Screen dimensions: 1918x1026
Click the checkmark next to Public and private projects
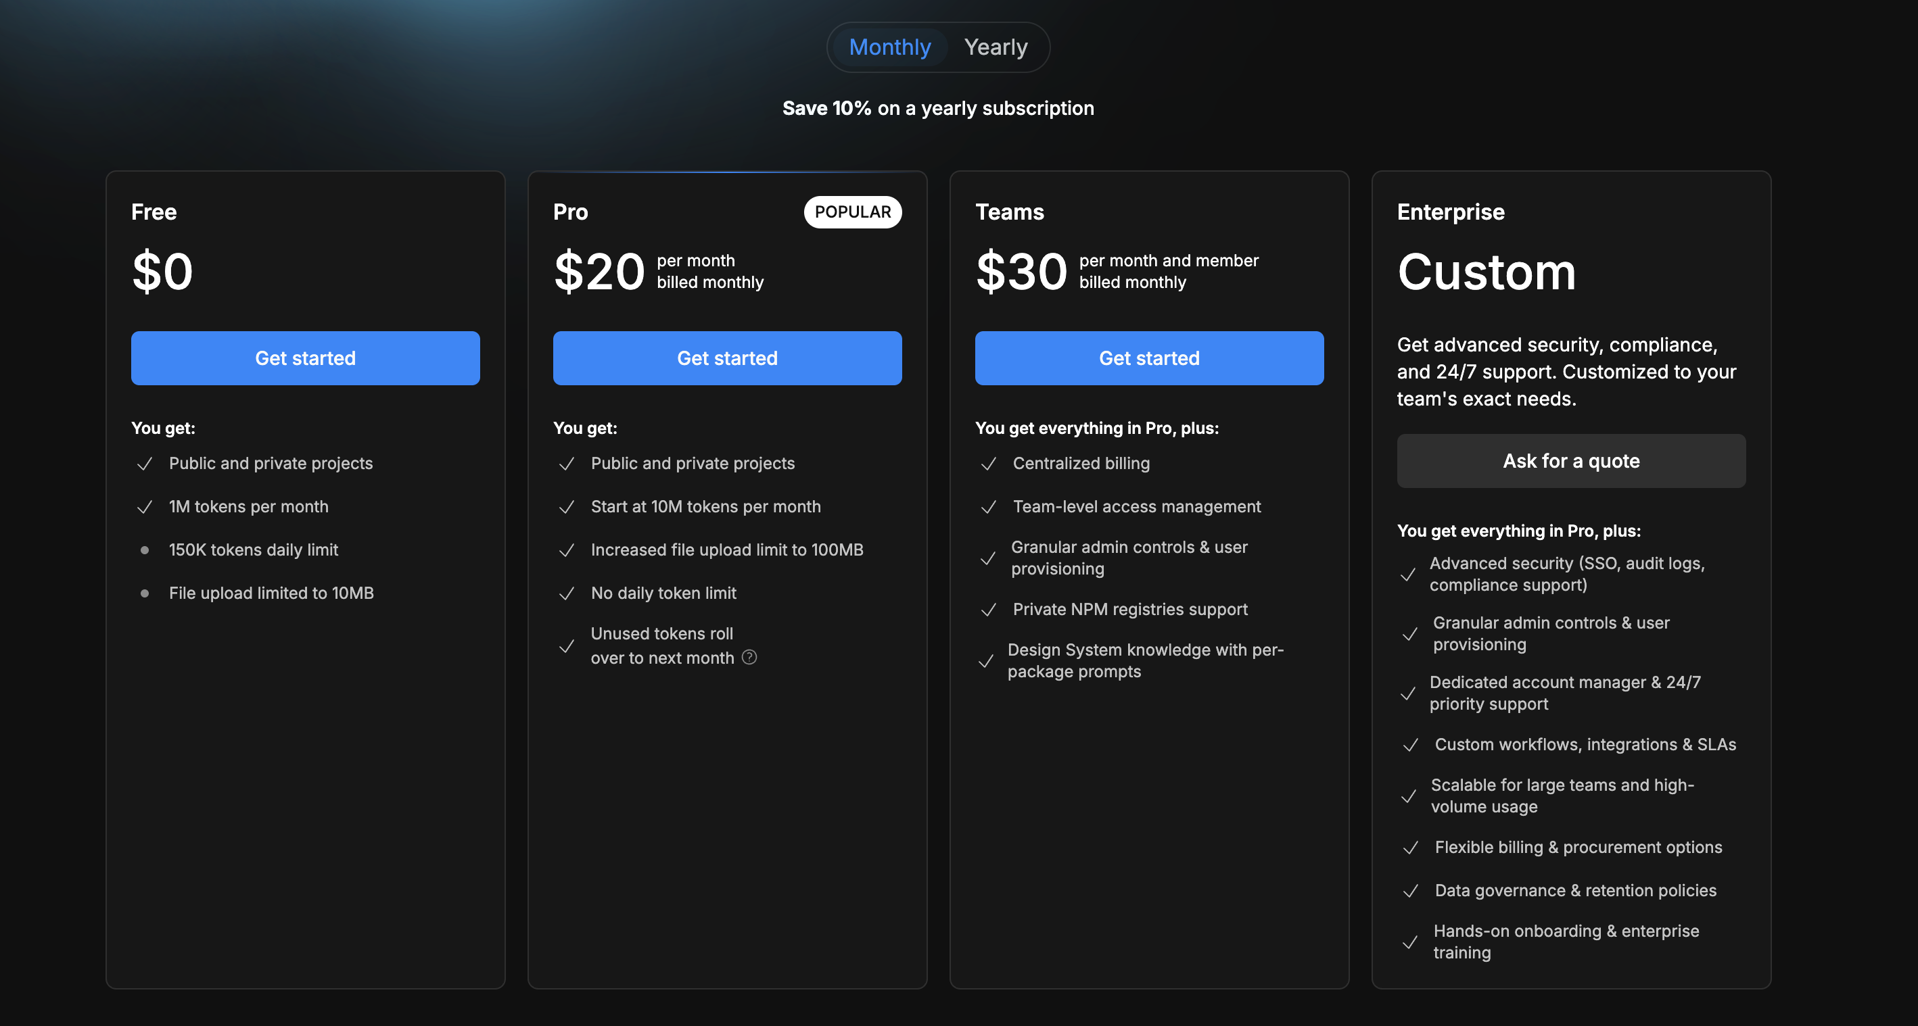pos(145,464)
